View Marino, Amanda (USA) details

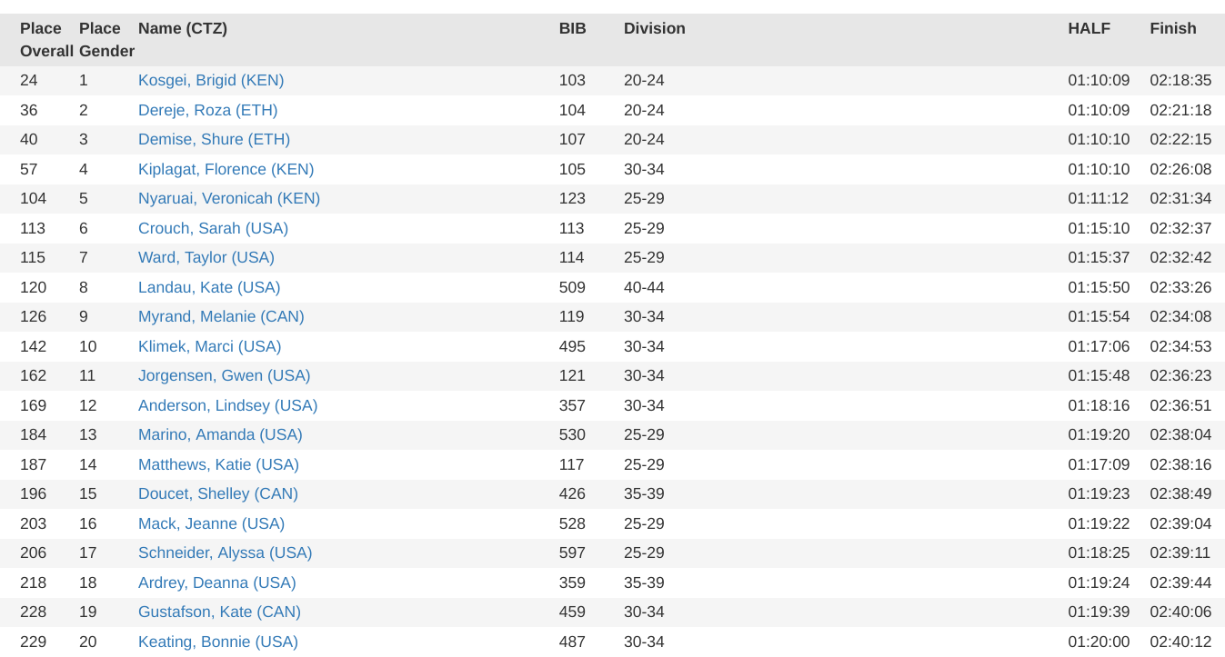coord(220,435)
